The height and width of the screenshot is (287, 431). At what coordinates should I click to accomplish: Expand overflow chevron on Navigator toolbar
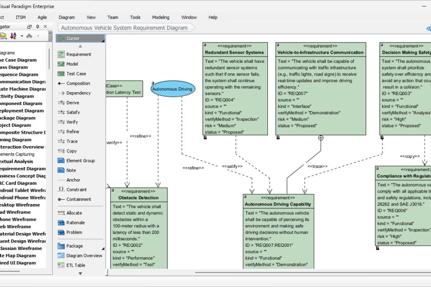point(50,32)
